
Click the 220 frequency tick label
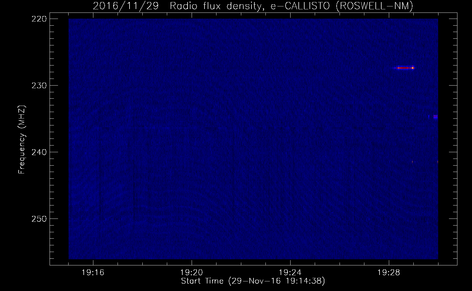39,19
